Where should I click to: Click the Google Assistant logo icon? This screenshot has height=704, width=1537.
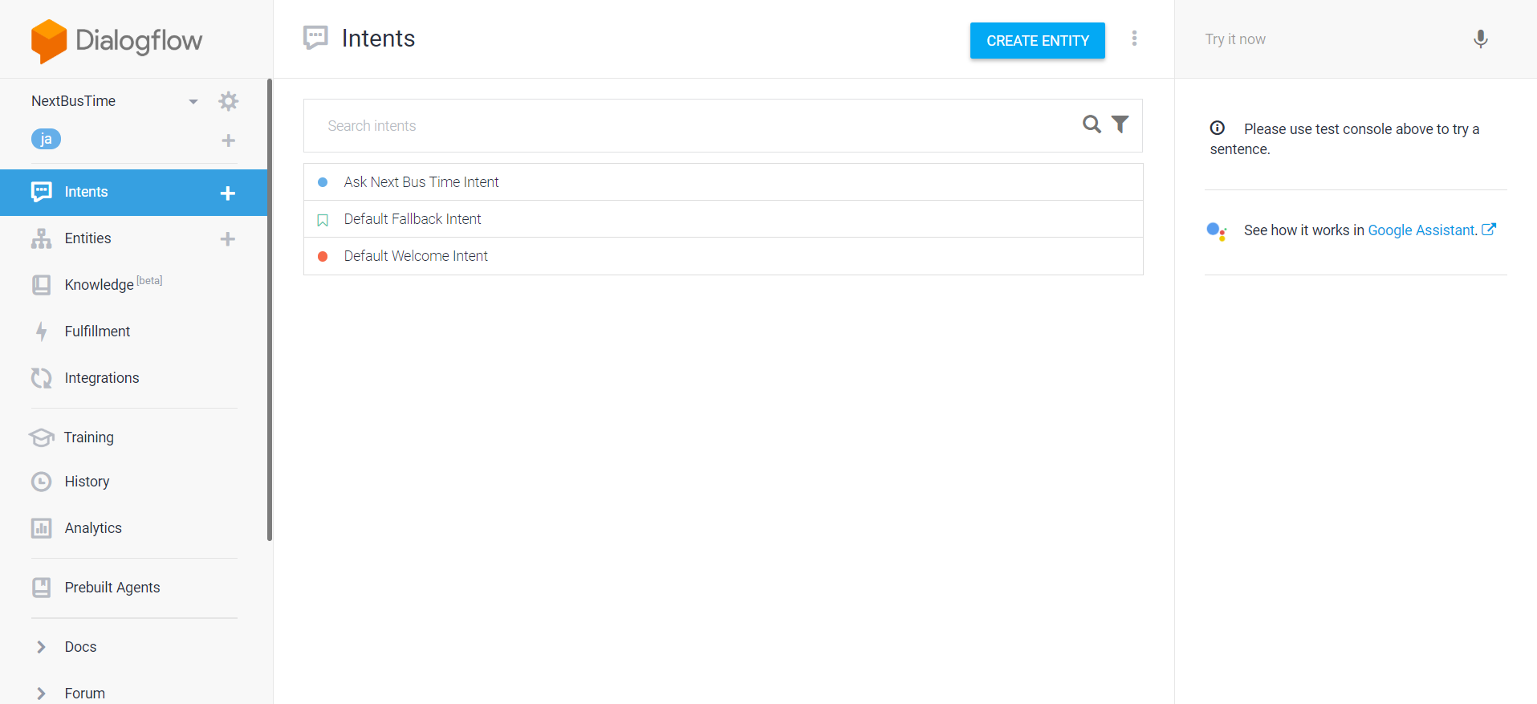(1217, 231)
